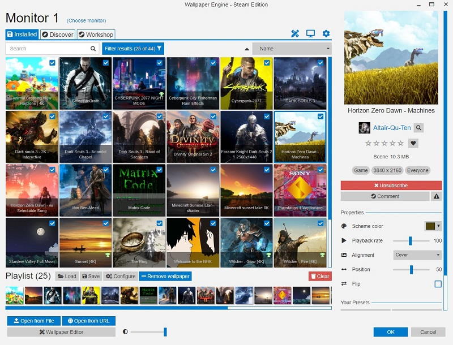The image size is (453, 345).
Task: Click the Unsubscribe button
Action: 391,185
